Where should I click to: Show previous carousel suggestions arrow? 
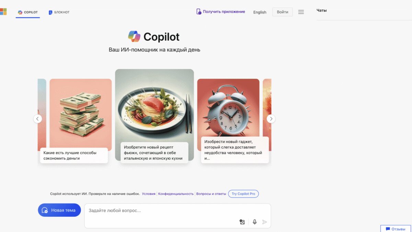(38, 119)
